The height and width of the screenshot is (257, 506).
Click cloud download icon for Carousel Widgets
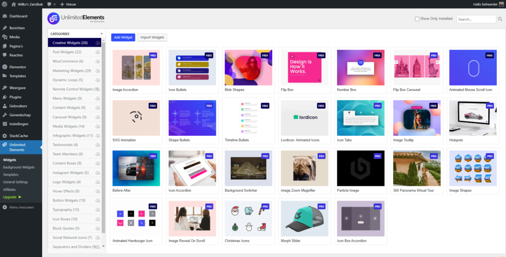click(x=98, y=117)
